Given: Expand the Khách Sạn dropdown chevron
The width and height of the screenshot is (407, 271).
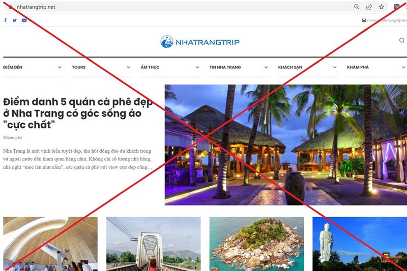Looking at the screenshot, I should 335,67.
